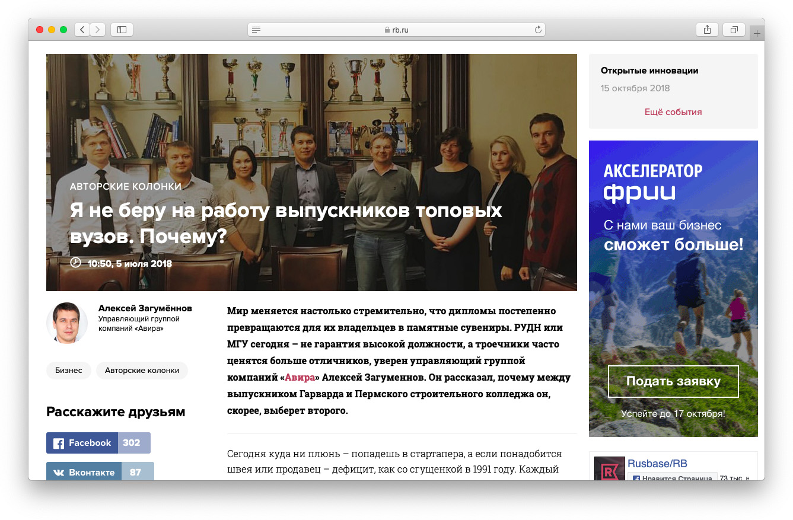Image resolution: width=793 pixels, height=520 pixels.
Task: Click the author's round avatar photo
Action: [x=67, y=323]
